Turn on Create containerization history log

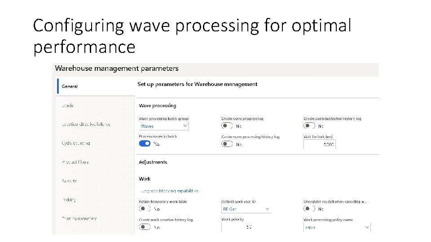click(309, 126)
